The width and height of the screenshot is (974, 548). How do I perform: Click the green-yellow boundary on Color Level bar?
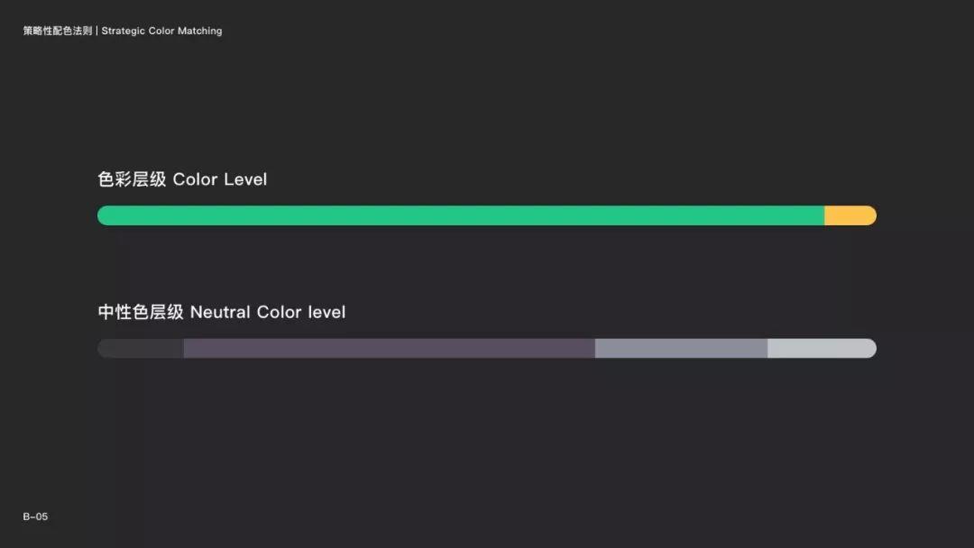(825, 215)
